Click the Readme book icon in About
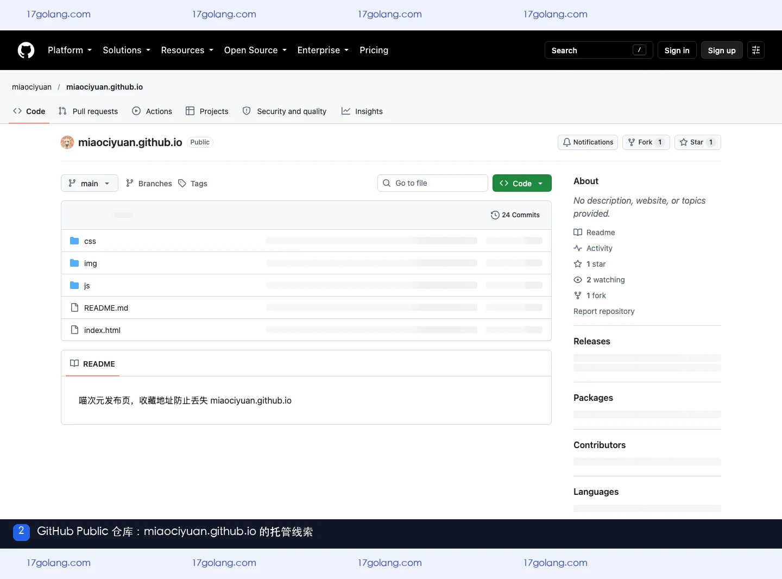This screenshot has height=579, width=782. pyautogui.click(x=578, y=232)
